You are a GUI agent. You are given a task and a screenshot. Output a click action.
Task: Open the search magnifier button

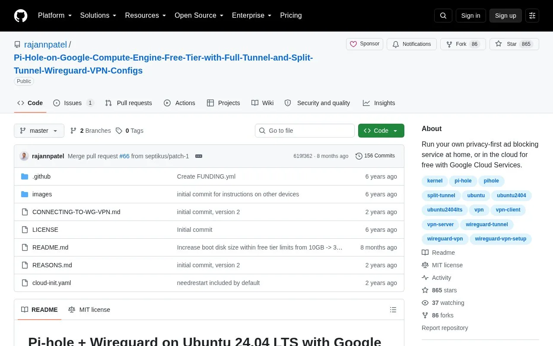pyautogui.click(x=443, y=16)
